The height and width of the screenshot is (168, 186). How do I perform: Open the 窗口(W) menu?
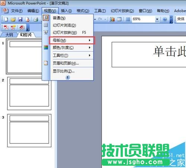coord(145,11)
